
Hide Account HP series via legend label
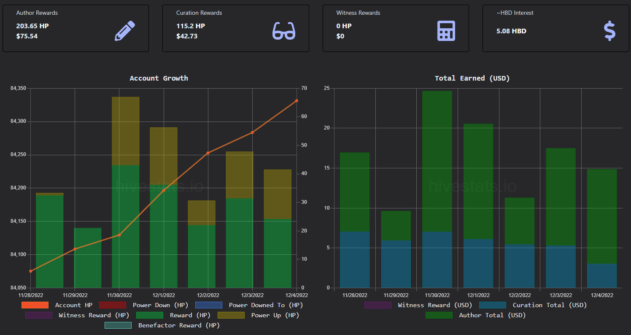[x=74, y=305]
